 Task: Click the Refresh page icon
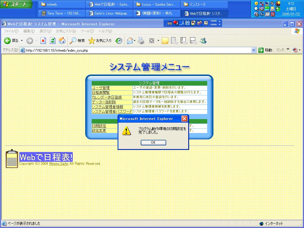coord(53,41)
